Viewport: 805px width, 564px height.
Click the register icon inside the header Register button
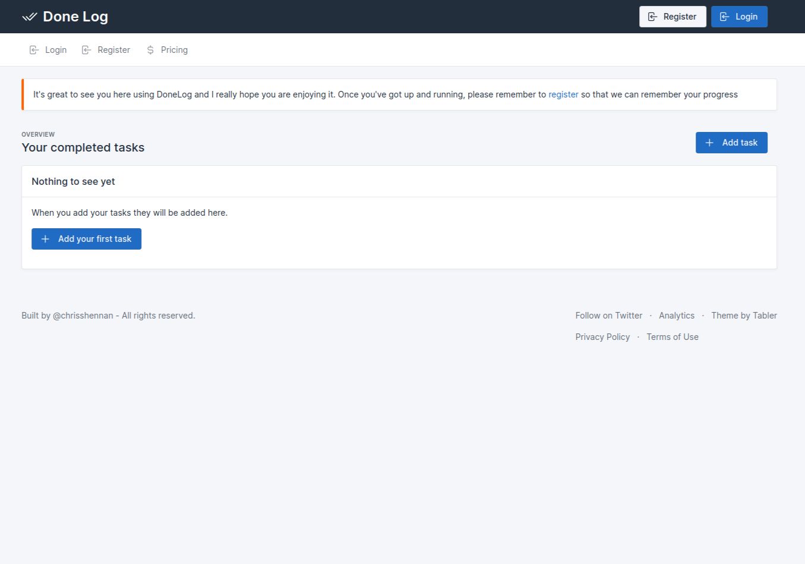[x=654, y=16]
